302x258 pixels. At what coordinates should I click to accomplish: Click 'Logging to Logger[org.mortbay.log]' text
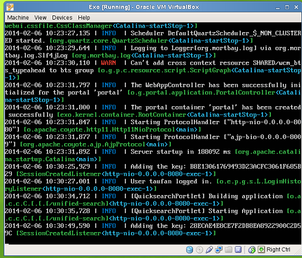click(193, 48)
